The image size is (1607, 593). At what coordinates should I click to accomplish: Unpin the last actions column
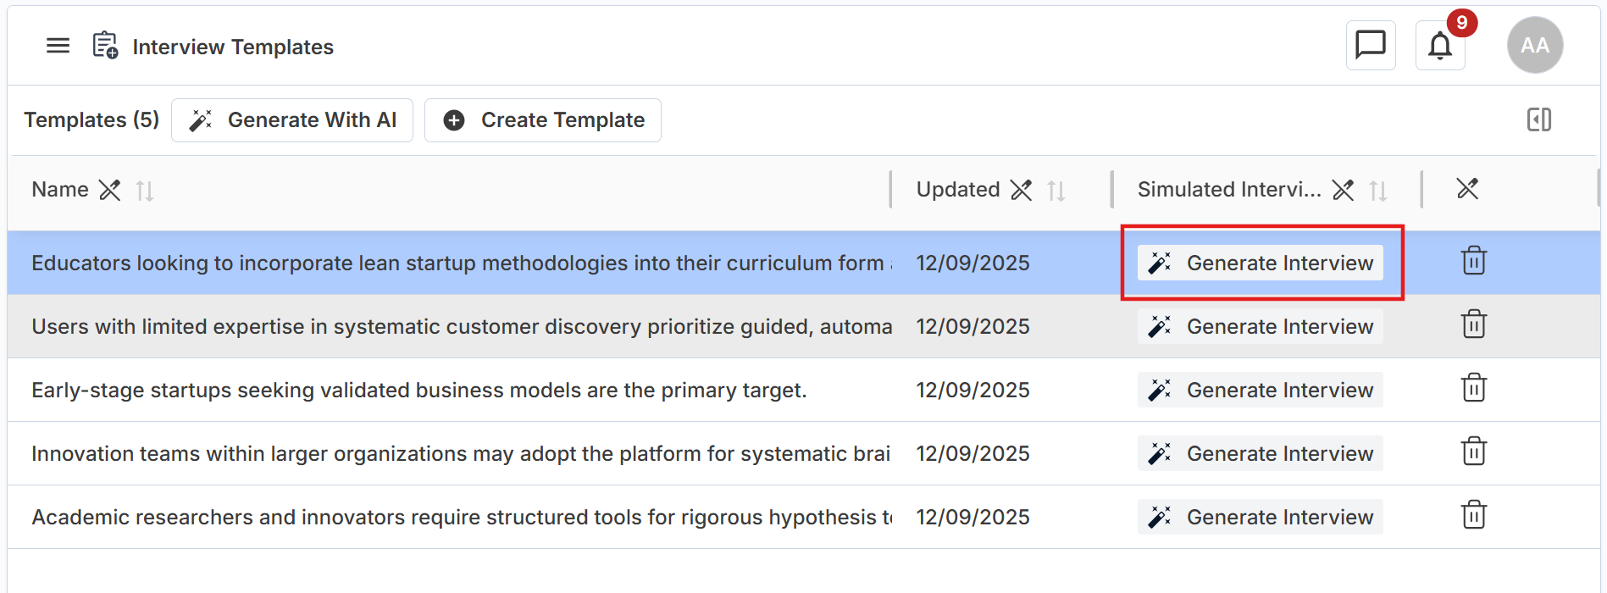click(x=1467, y=189)
